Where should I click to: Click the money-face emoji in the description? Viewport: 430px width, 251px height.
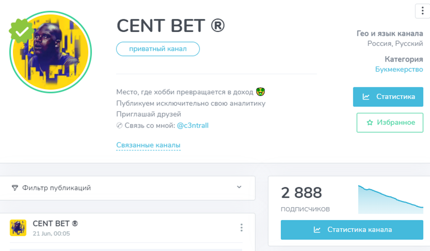click(x=261, y=92)
